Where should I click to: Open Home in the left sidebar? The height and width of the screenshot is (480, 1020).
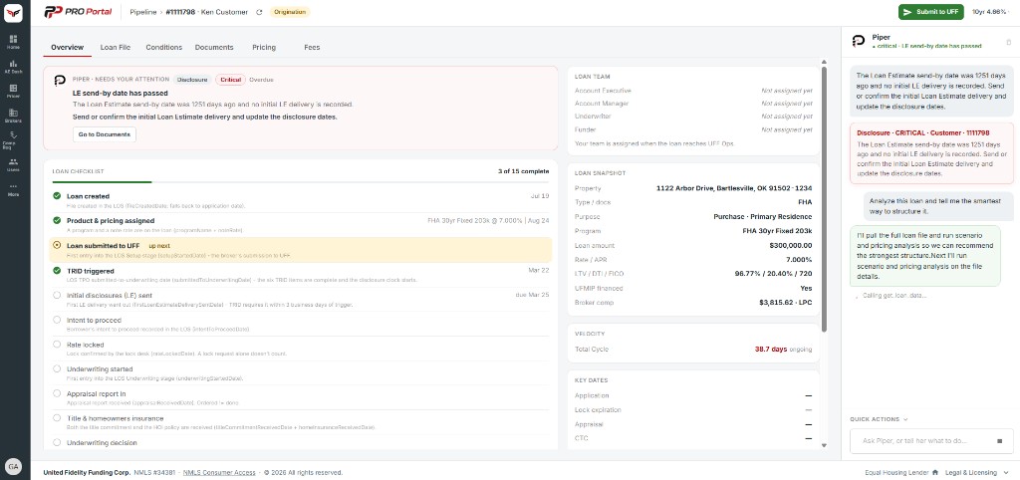[x=13, y=42]
